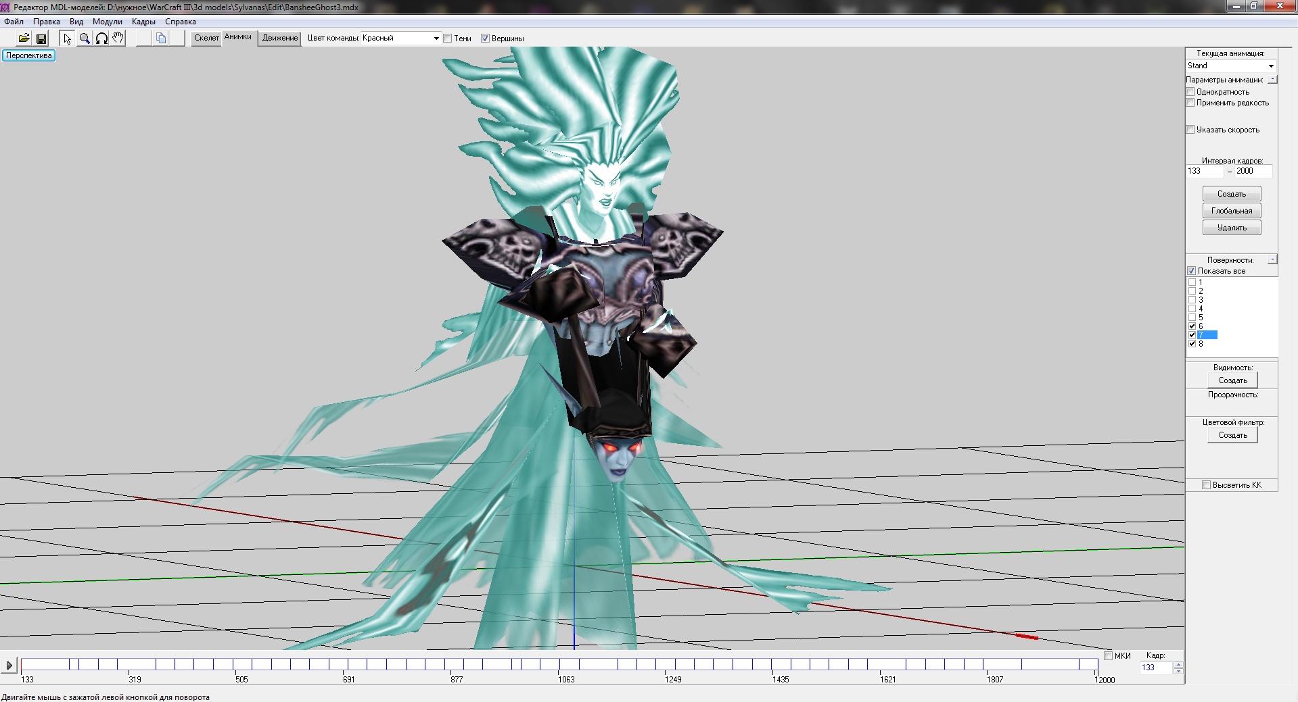1298x702 pixels.
Task: Uncheck highlighted surface 7
Action: [1192, 335]
